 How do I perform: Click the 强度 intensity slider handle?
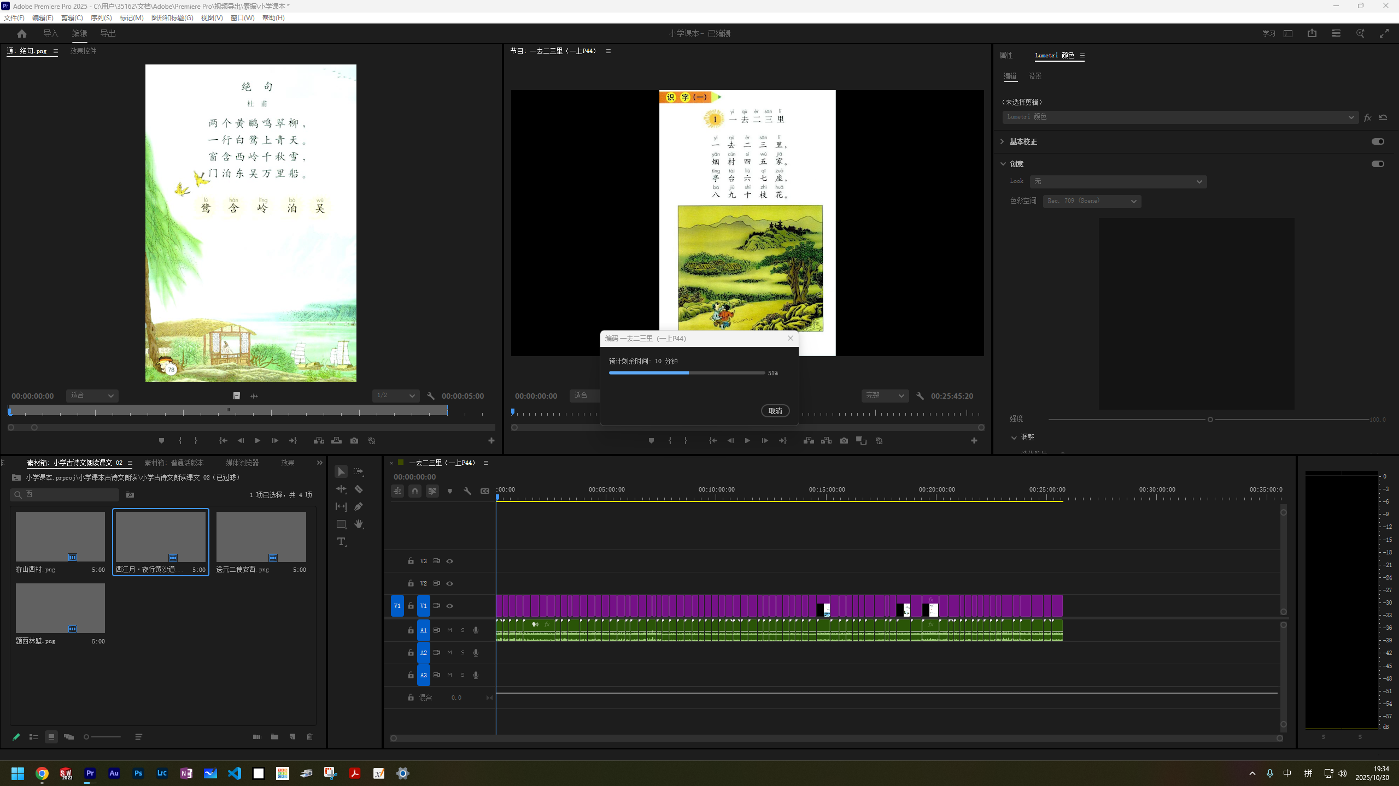click(x=1210, y=419)
